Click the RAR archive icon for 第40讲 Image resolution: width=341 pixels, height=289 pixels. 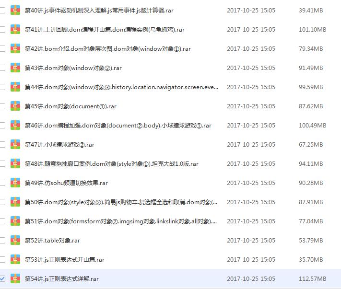click(15, 10)
